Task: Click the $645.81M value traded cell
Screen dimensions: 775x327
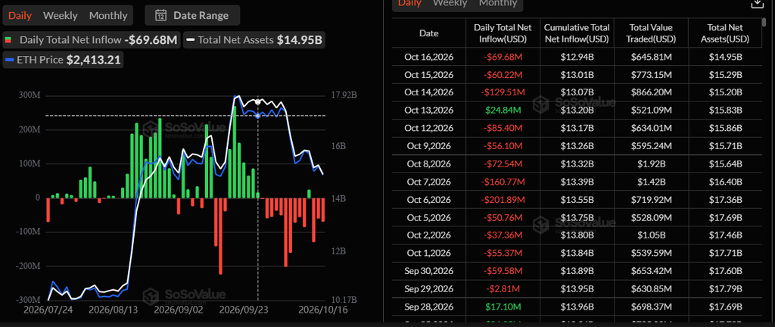Action: pyautogui.click(x=651, y=57)
